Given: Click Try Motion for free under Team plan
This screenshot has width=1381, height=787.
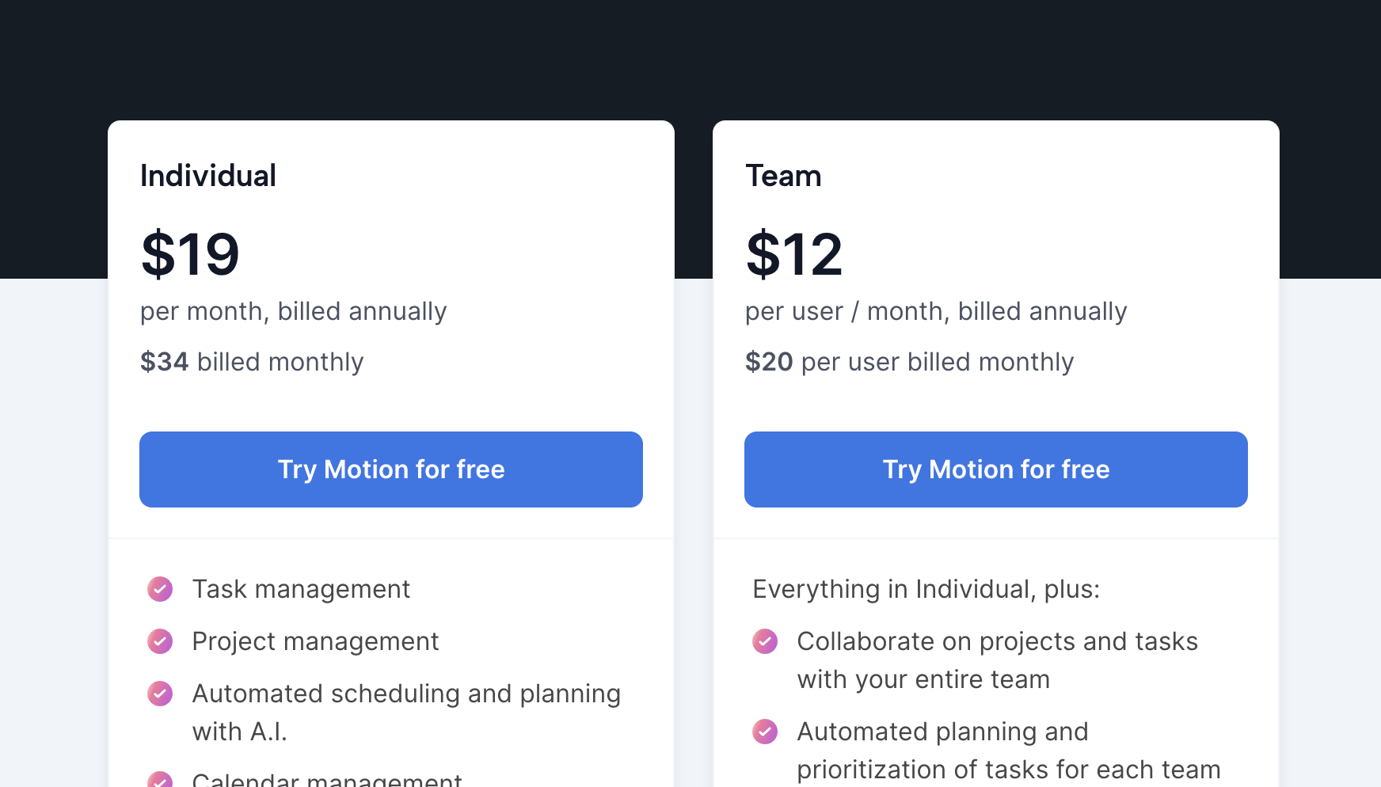Looking at the screenshot, I should click(995, 469).
